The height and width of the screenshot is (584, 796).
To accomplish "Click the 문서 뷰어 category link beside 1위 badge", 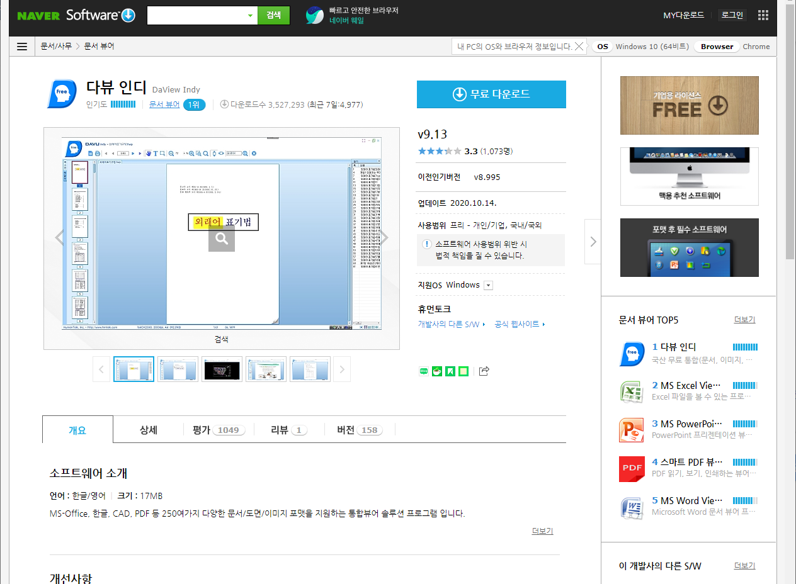I will coord(164,105).
